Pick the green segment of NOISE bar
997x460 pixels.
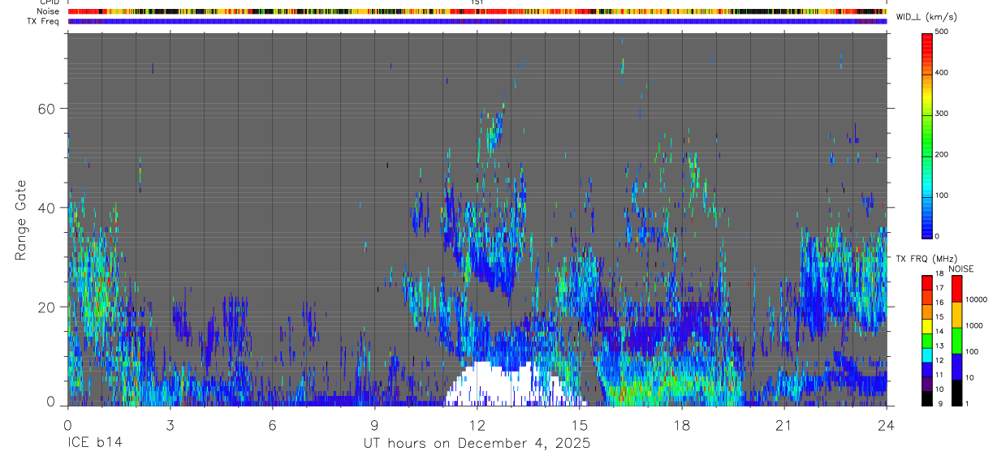coord(956,341)
